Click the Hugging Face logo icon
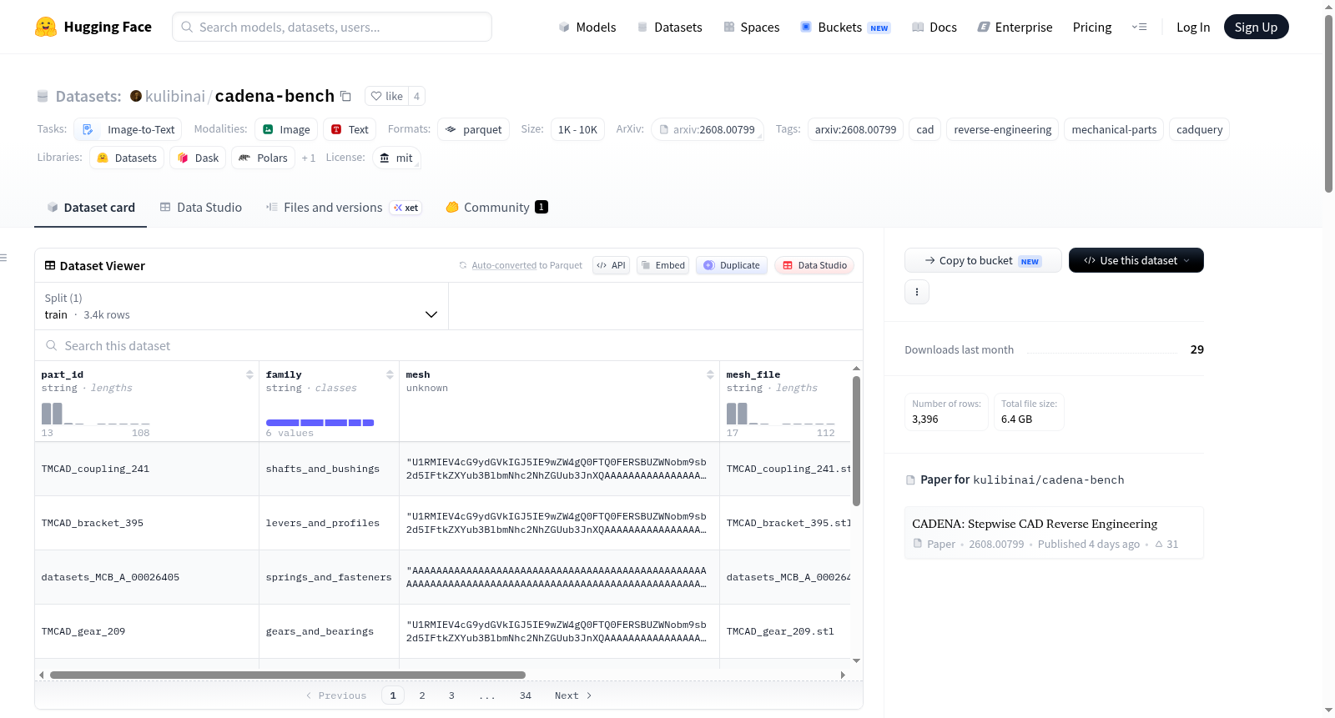This screenshot has height=718, width=1335. coord(46,27)
